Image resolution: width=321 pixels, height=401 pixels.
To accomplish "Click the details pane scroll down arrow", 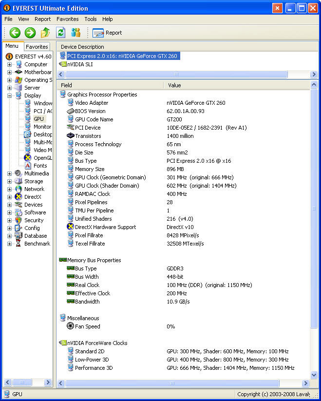I will [314, 375].
